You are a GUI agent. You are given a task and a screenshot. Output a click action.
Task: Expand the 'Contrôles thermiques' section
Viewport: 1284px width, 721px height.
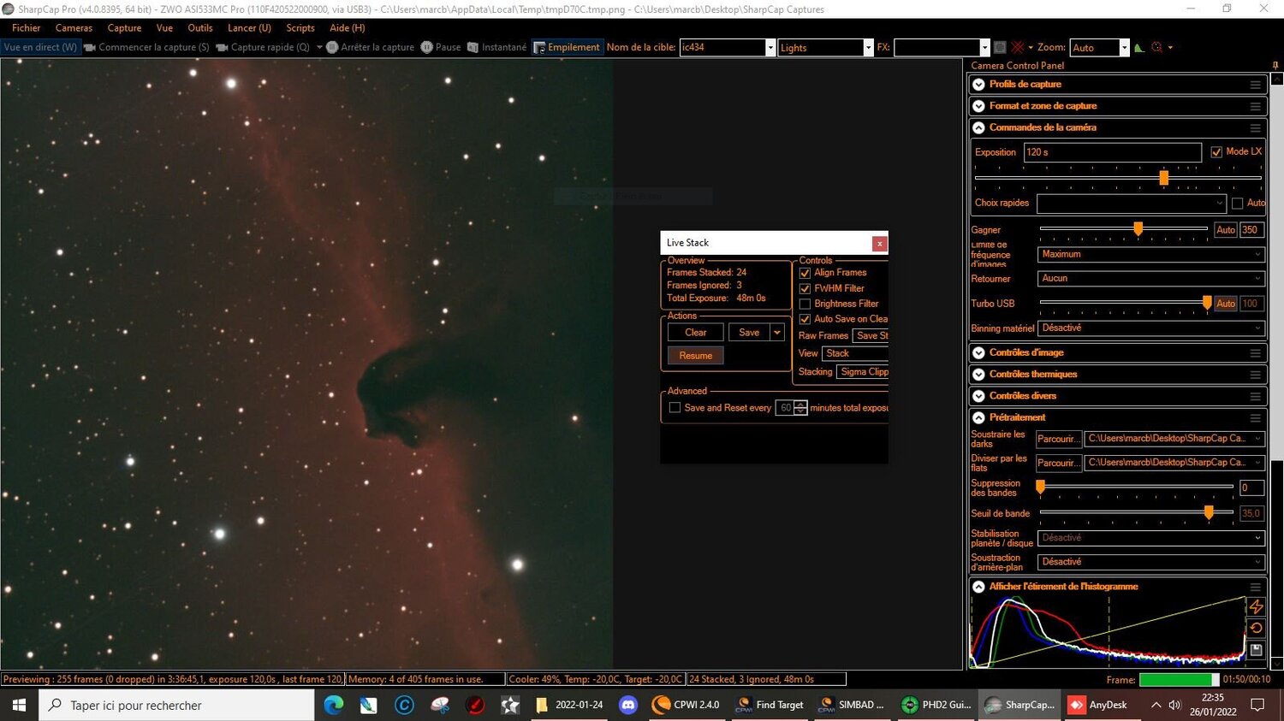point(978,374)
